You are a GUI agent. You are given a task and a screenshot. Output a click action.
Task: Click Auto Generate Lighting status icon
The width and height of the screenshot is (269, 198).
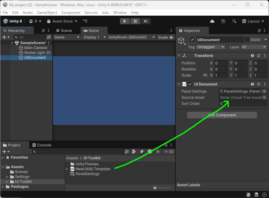[256, 194]
